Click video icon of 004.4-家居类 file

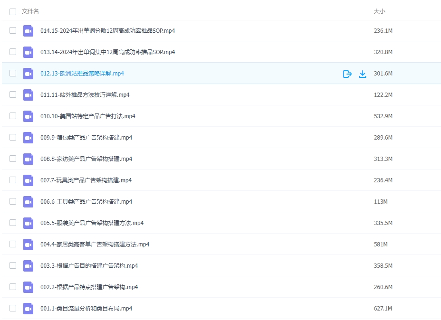28,245
